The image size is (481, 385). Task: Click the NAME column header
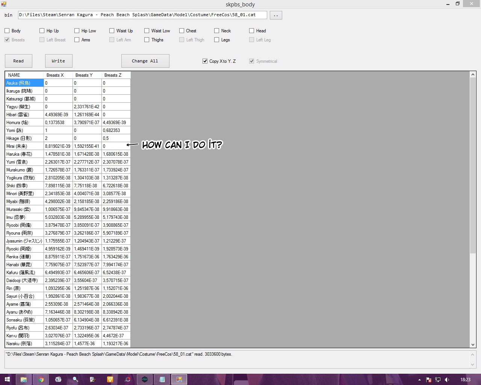pos(24,75)
